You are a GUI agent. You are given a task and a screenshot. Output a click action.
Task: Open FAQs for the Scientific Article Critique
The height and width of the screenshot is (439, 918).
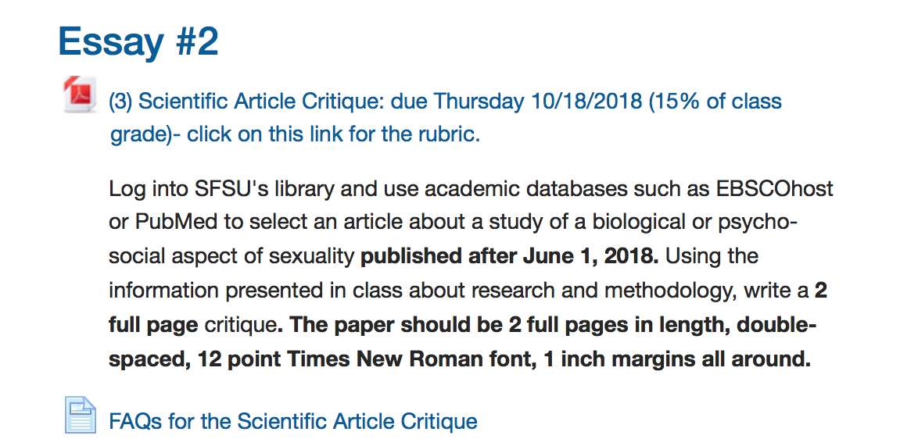(293, 421)
